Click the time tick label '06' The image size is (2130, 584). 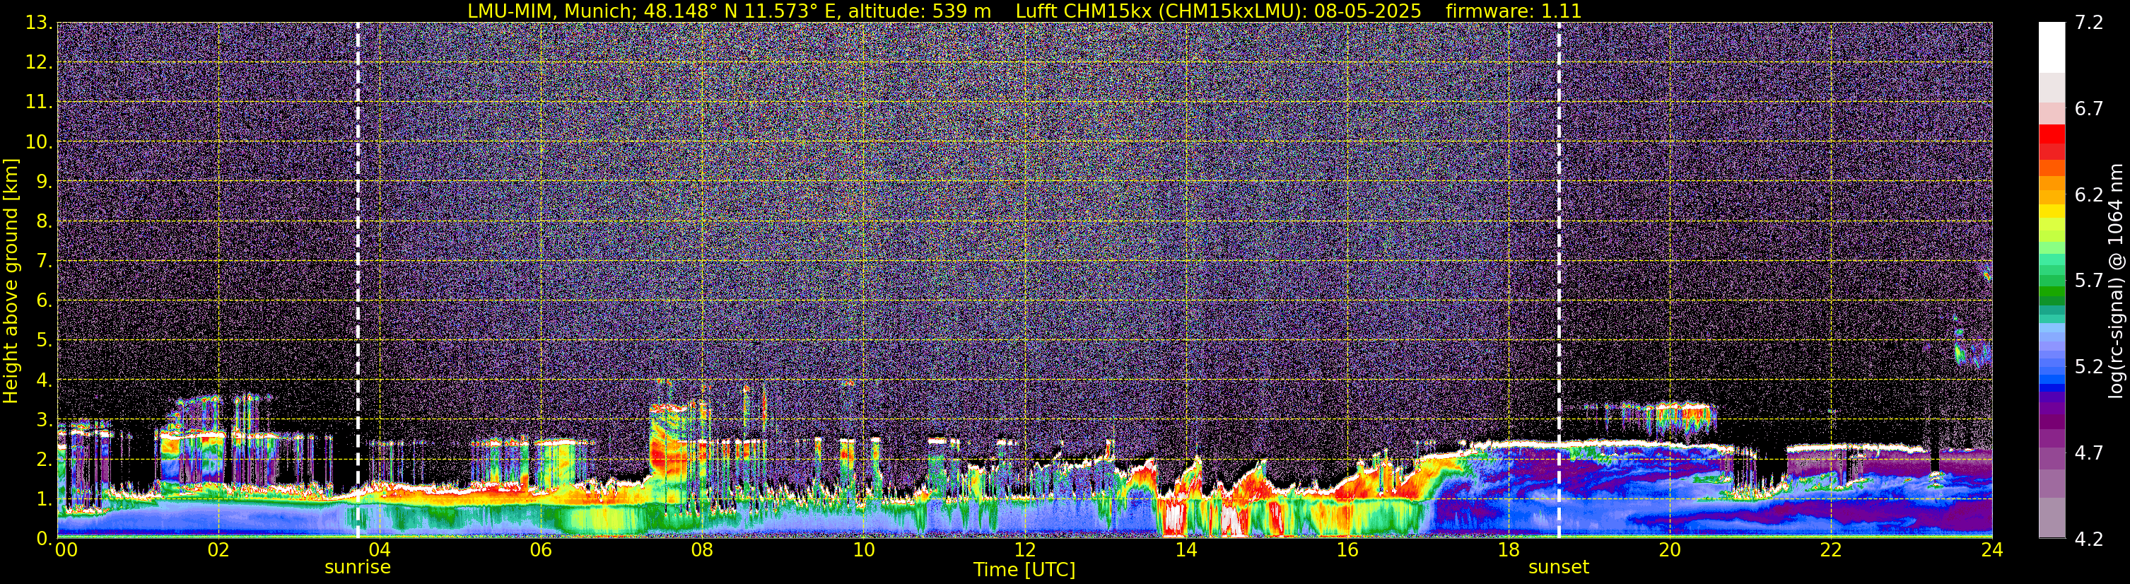click(x=541, y=550)
